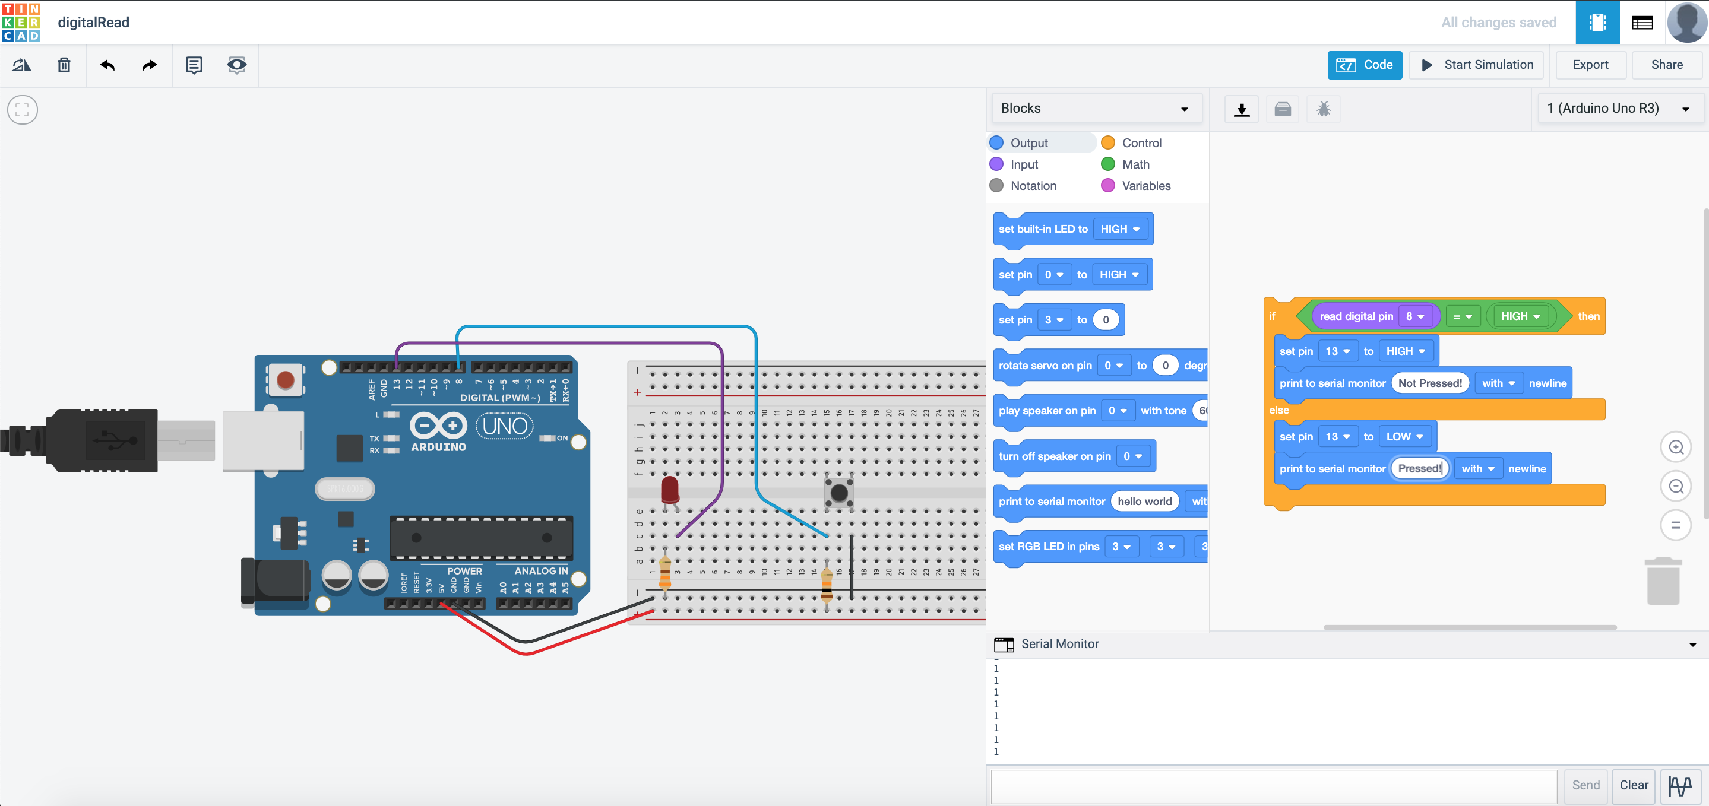Screen dimensions: 1709x806
Task: Click the download code icon
Action: (1241, 109)
